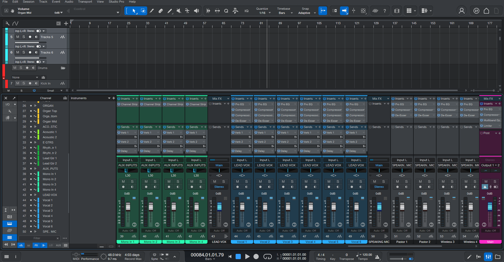The height and width of the screenshot is (262, 504).
Task: Toggle FX channels visibility in the mixer
Action: tap(36, 245)
